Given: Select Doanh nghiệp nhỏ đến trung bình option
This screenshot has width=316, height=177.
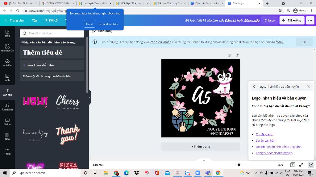Looking at the screenshot, I should [x=279, y=147].
